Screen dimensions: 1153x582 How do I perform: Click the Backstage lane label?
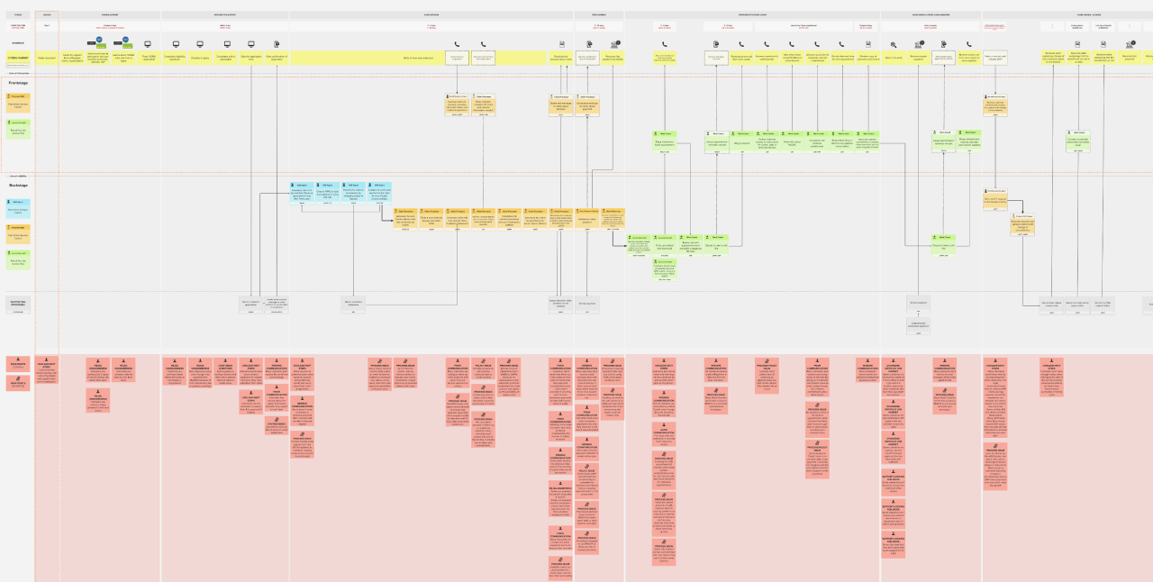click(18, 185)
